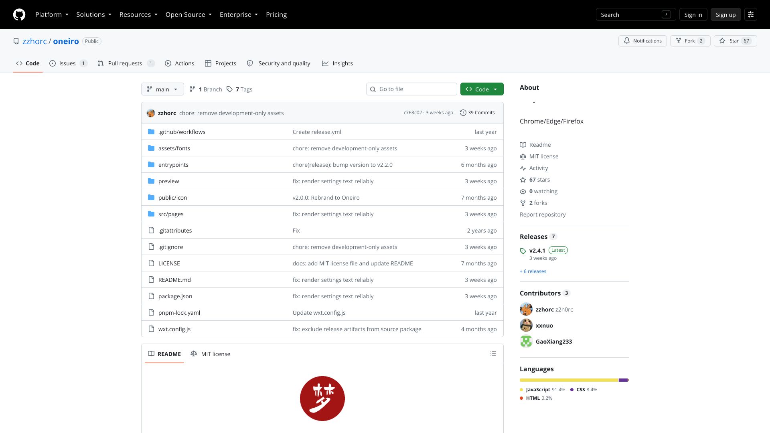
Task: Click the src/pages folder icon
Action: tap(151, 214)
